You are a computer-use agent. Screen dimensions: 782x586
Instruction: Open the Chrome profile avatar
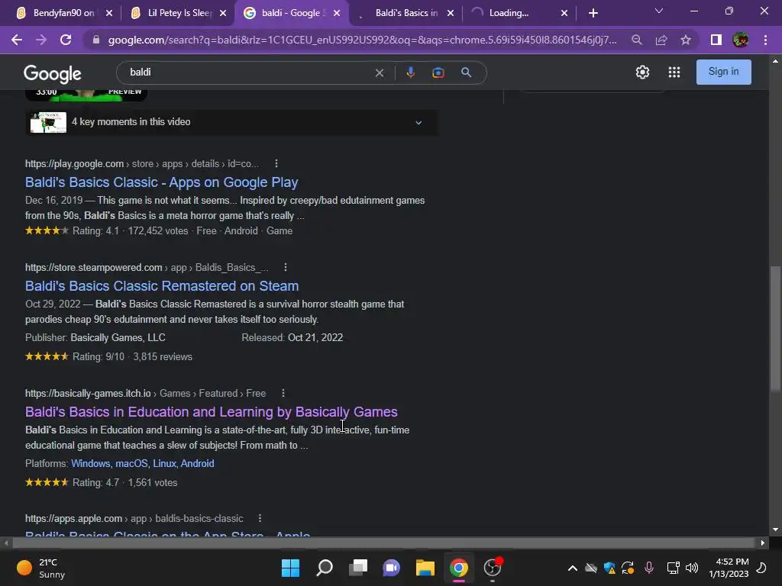[x=741, y=40]
